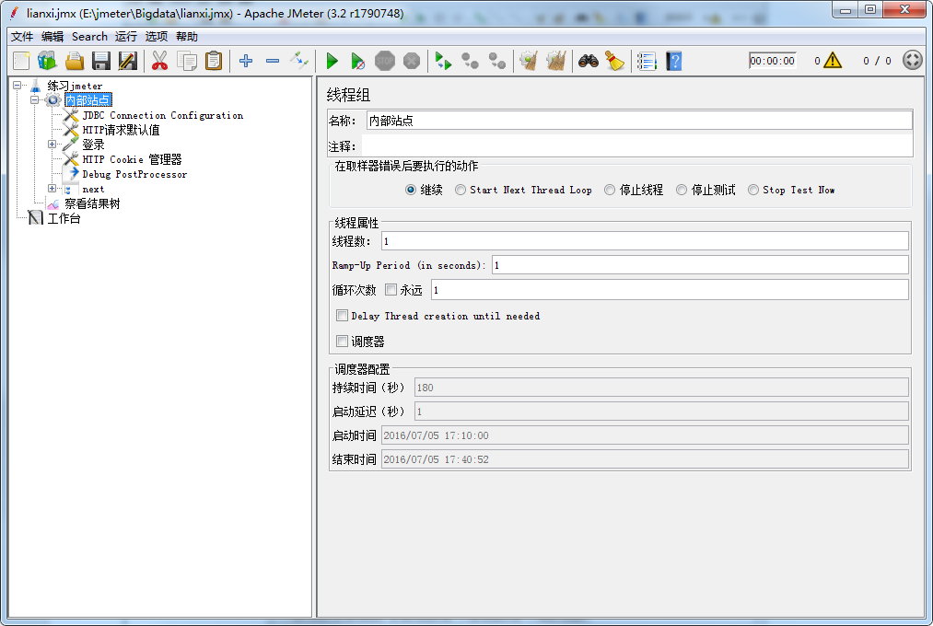Click the Remote Start All icon
The image size is (933, 626).
(x=443, y=61)
